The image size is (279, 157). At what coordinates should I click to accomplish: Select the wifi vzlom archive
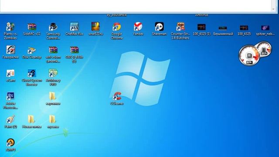click(53, 50)
